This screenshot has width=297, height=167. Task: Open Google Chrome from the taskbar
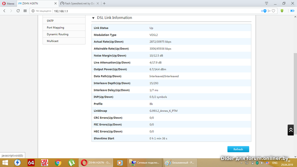[x=58, y=163]
